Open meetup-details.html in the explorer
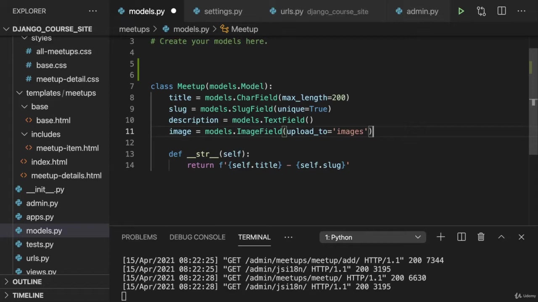538x302 pixels. point(66,176)
